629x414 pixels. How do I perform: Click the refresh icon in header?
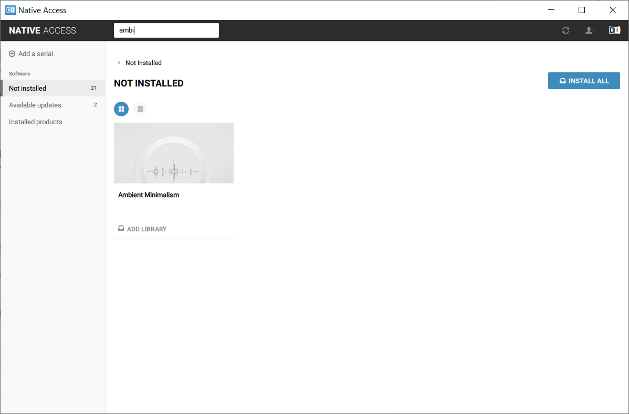(565, 30)
